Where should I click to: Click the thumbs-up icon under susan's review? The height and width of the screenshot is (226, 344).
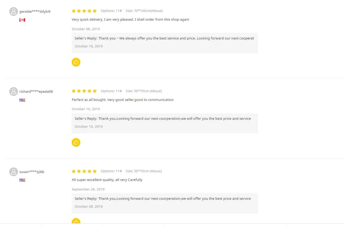76,221
